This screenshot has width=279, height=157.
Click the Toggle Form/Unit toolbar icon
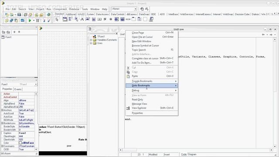[x=16, y=20]
